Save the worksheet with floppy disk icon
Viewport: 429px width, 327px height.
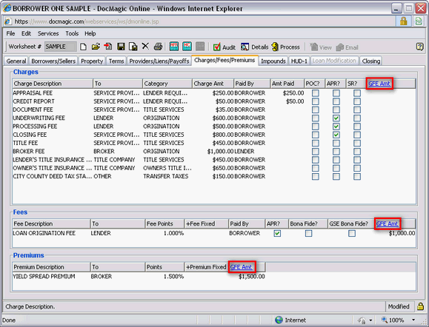pos(121,47)
